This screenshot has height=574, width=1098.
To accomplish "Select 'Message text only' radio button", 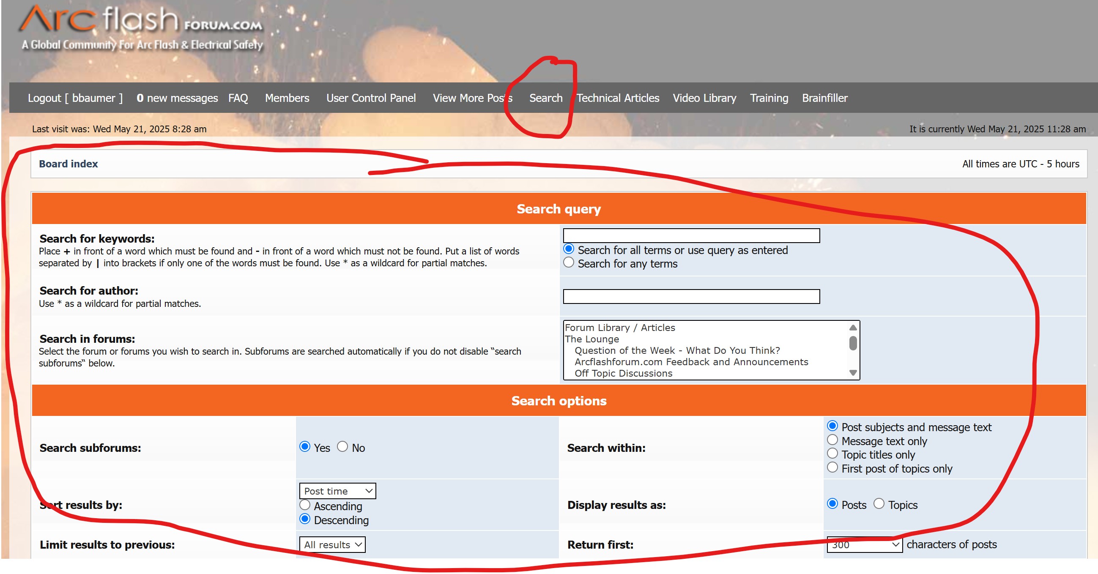I will (x=832, y=440).
